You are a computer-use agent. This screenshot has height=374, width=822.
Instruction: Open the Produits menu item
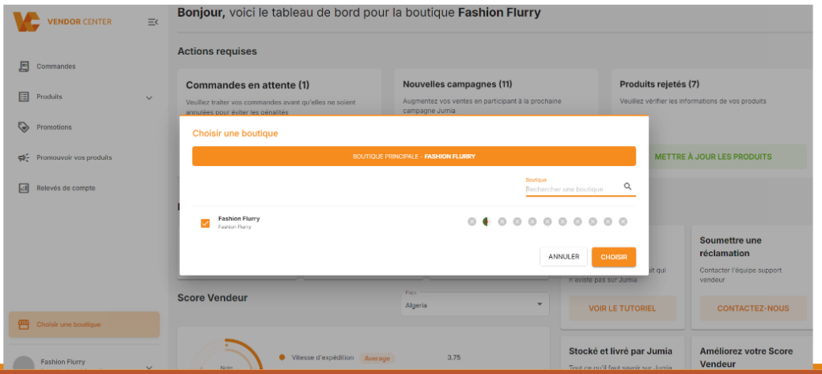tap(50, 96)
